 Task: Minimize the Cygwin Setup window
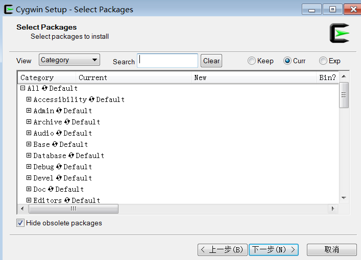coord(311,9)
